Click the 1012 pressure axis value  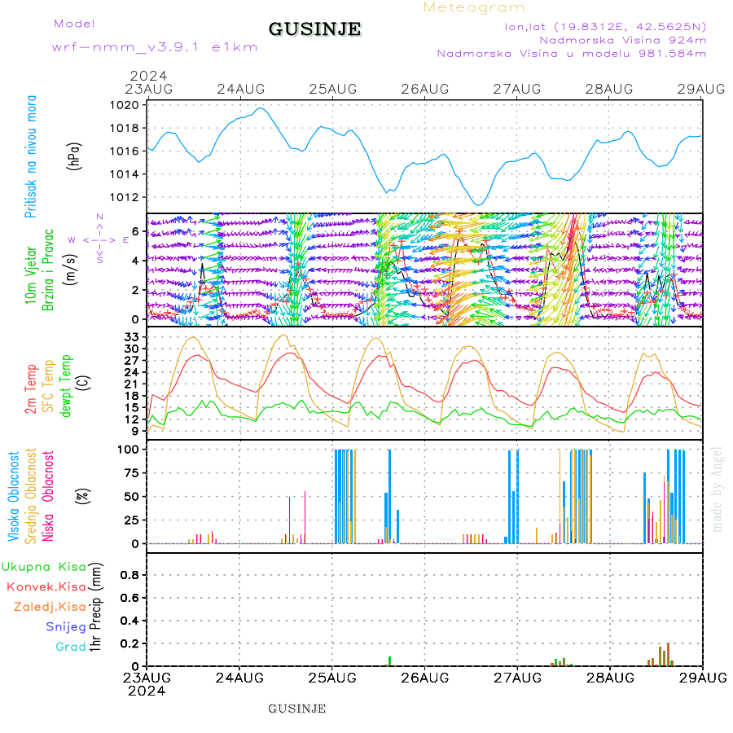pyautogui.click(x=125, y=197)
